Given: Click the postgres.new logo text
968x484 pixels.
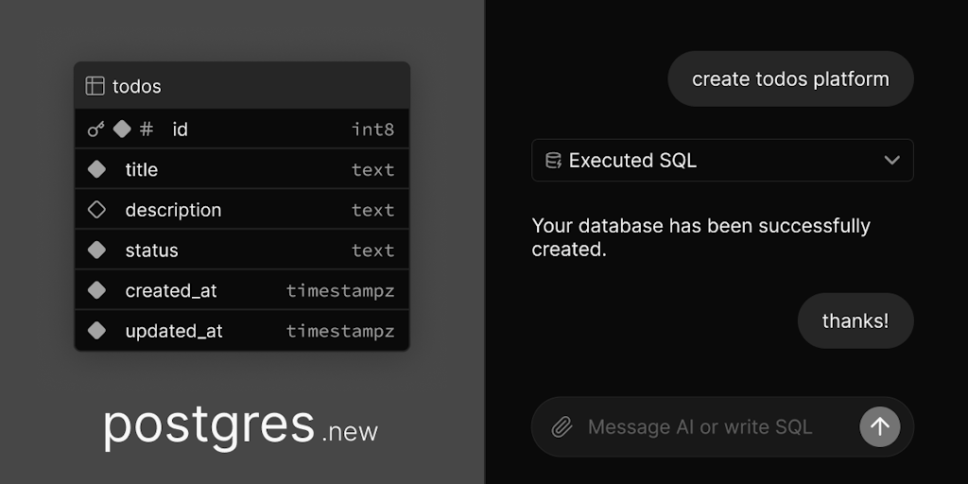Looking at the screenshot, I should (240, 426).
